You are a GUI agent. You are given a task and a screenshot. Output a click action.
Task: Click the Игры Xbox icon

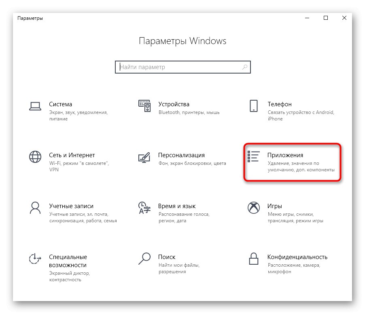(253, 208)
